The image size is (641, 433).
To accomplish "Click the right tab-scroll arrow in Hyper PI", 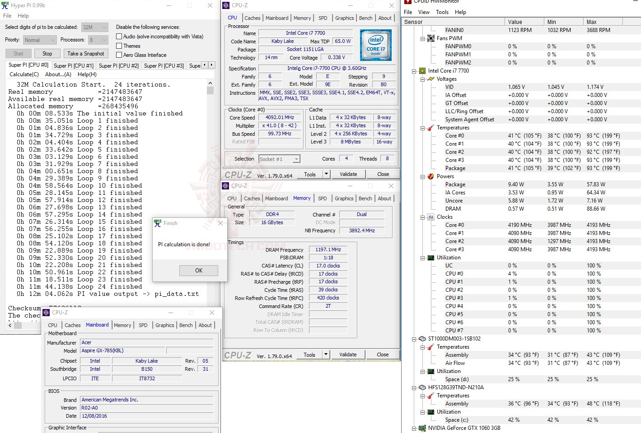I will (211, 65).
